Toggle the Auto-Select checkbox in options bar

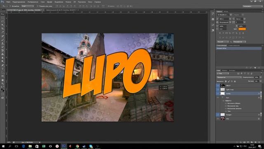point(10,6)
